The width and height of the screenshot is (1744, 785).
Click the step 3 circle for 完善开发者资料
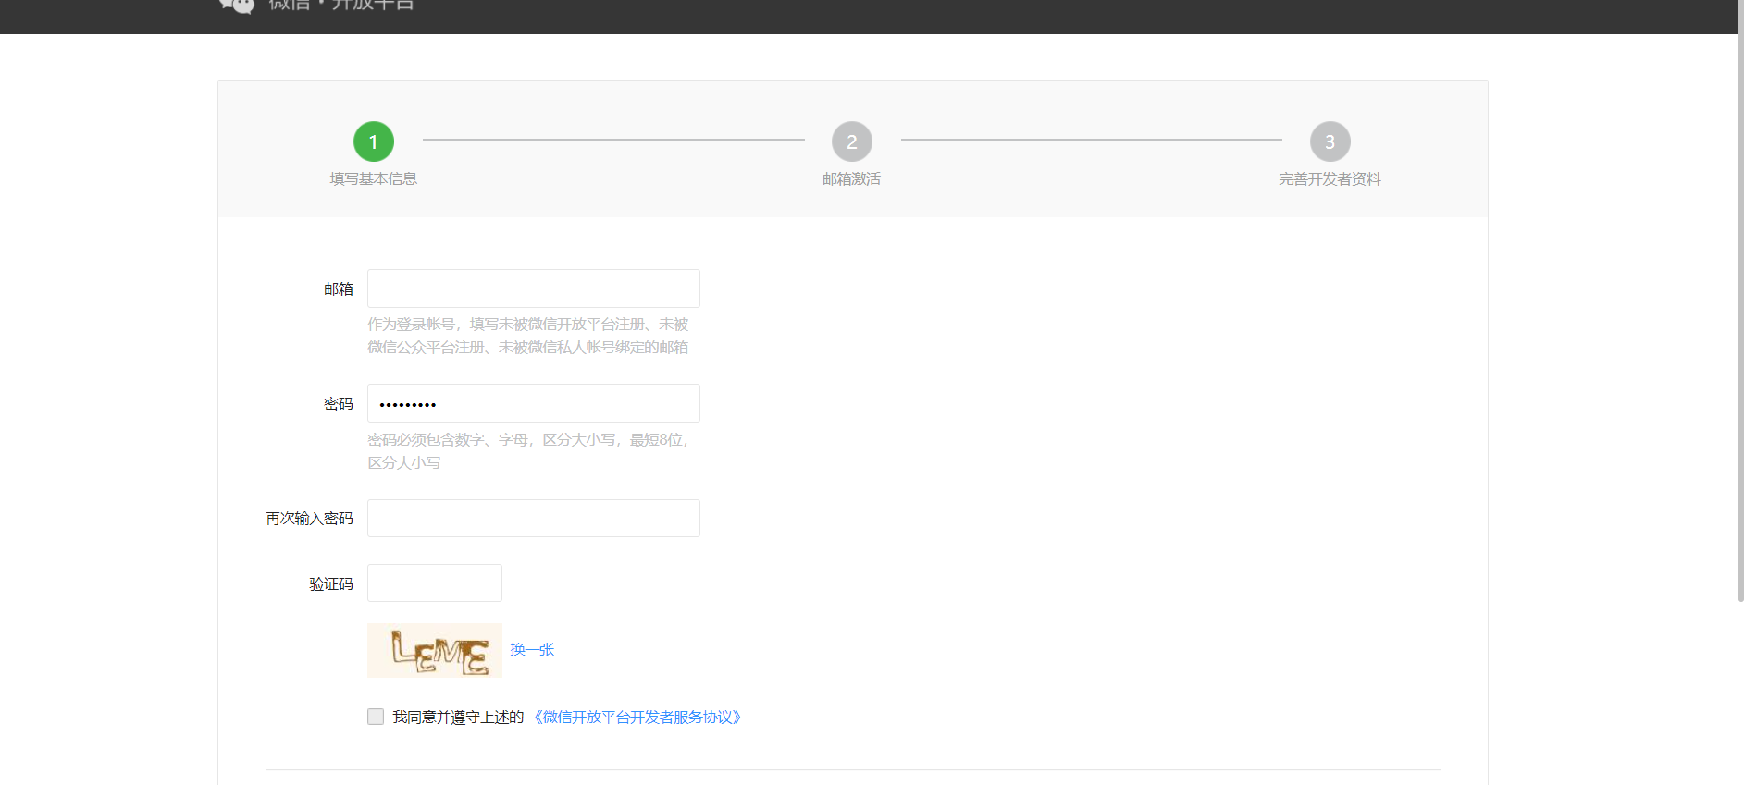pyautogui.click(x=1330, y=141)
